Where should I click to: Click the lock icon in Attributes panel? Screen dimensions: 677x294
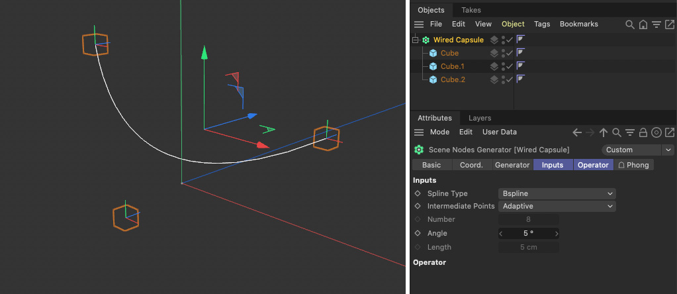pos(643,132)
